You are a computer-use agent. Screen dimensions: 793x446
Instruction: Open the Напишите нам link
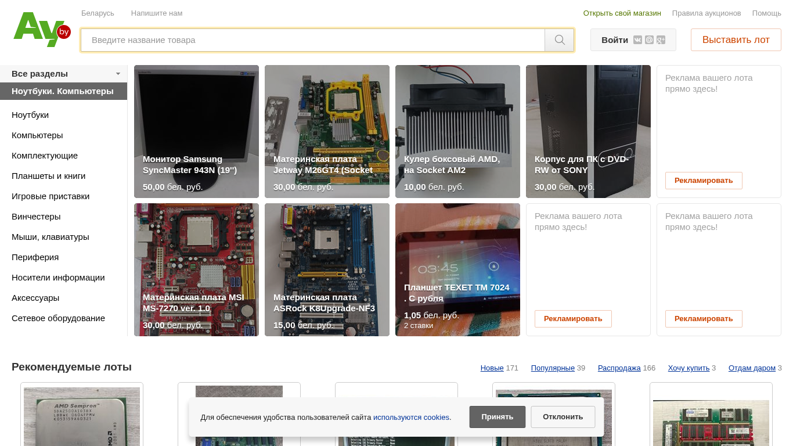click(x=157, y=13)
